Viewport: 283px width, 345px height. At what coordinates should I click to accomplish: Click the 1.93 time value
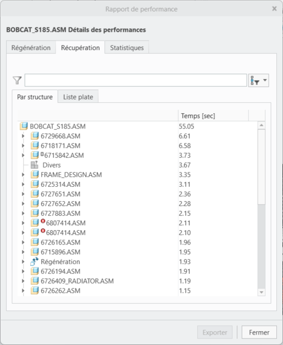coord(185,262)
